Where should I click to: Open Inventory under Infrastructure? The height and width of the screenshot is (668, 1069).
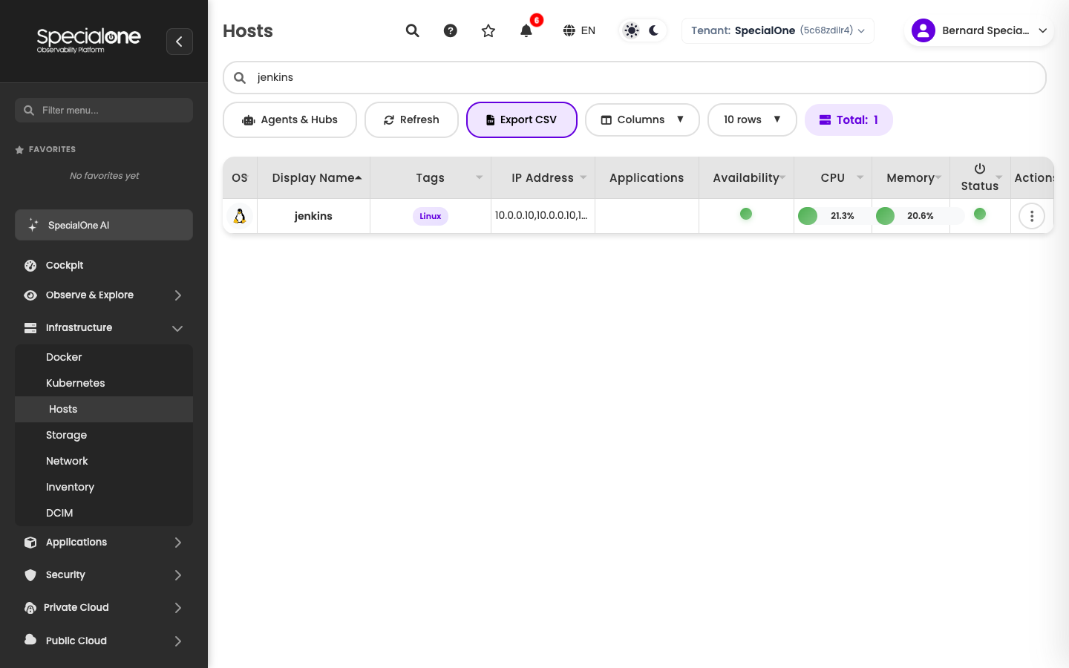(x=104, y=487)
